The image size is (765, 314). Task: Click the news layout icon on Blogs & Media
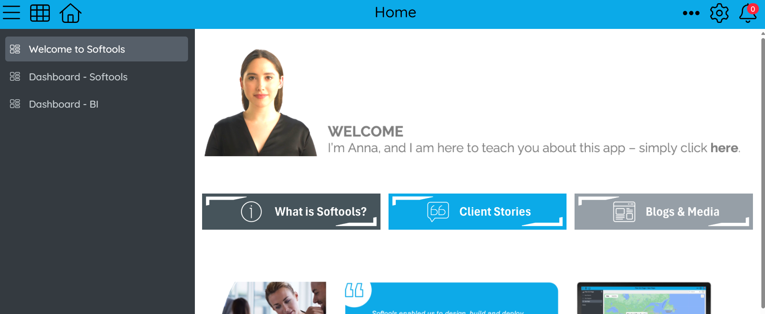(624, 212)
